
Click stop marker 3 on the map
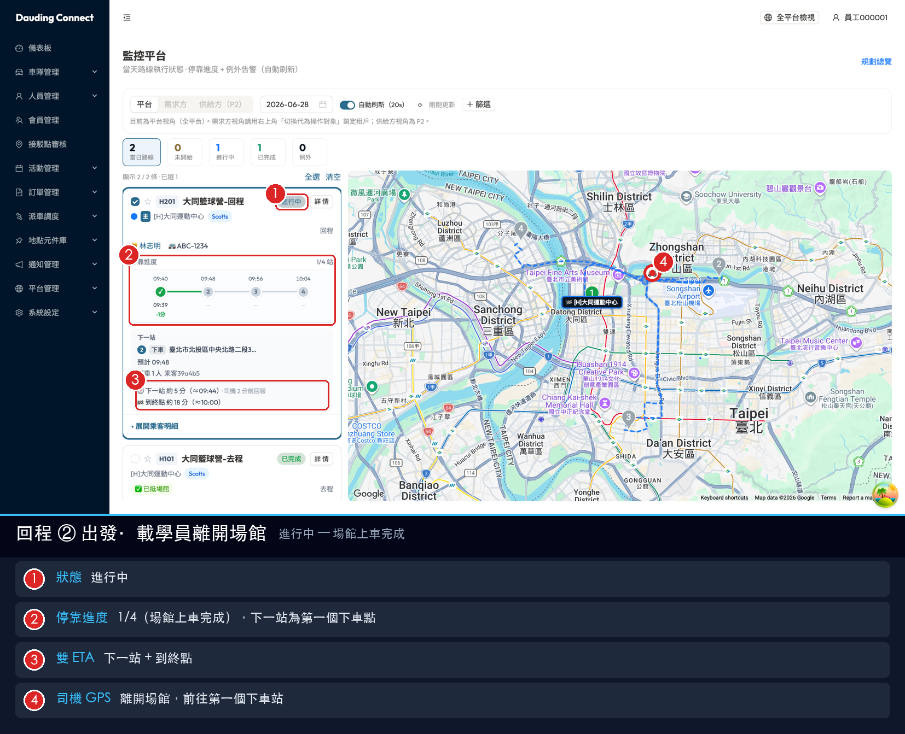629,418
